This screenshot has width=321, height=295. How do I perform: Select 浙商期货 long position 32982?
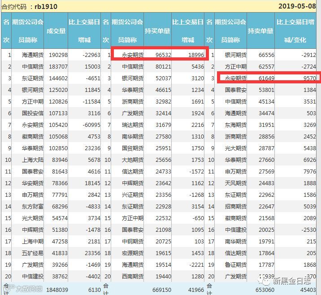[163, 101]
